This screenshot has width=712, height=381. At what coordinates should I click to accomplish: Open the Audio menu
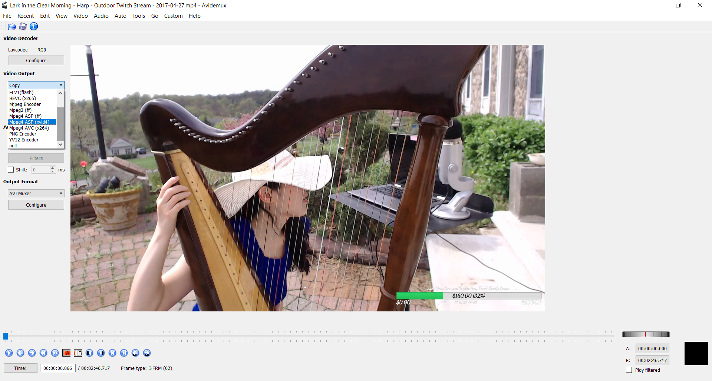coord(101,16)
